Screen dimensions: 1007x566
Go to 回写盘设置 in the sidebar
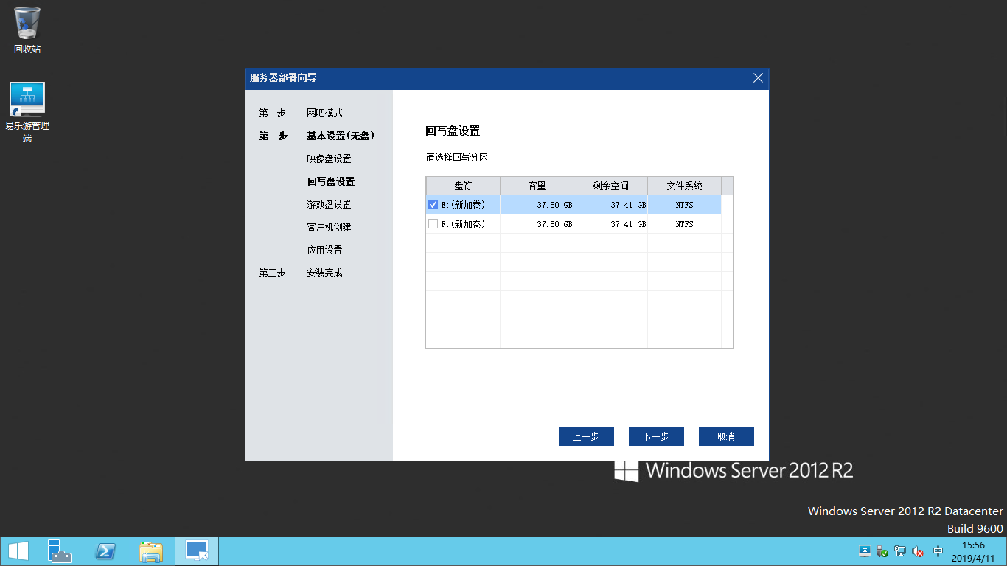pyautogui.click(x=331, y=182)
